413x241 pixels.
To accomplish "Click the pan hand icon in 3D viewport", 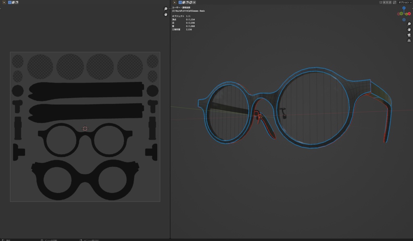I will 409,29.
